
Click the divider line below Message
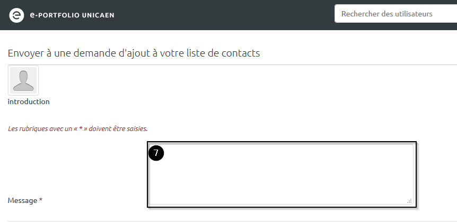coord(228,221)
